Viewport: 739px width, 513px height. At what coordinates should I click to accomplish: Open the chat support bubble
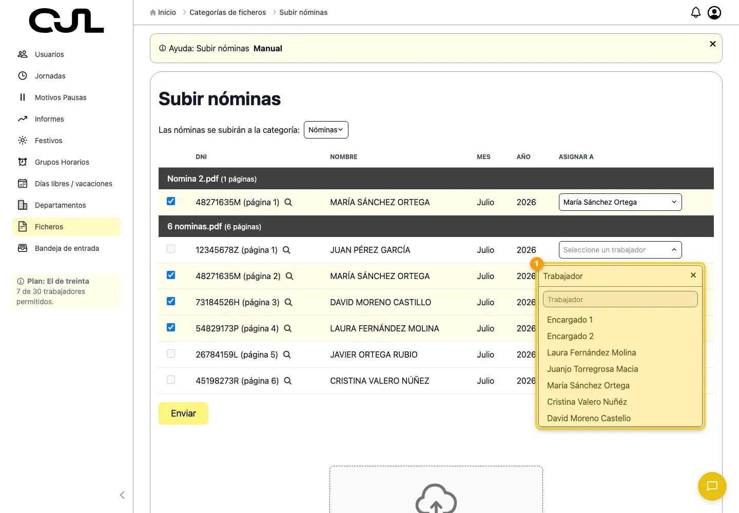click(x=712, y=486)
